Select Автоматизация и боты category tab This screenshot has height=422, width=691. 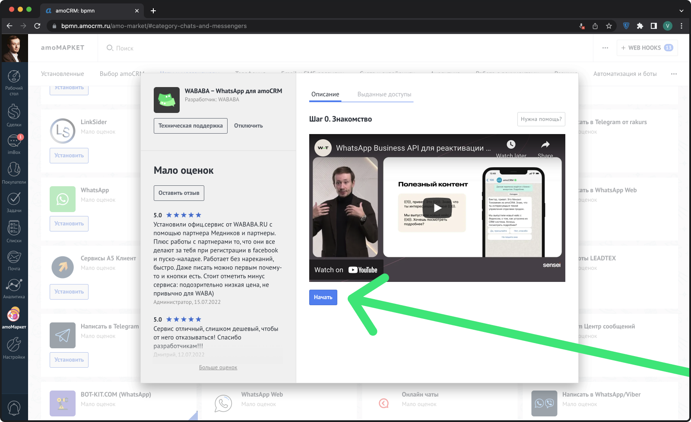click(625, 74)
